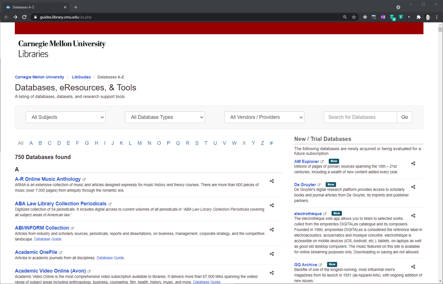443x284 pixels.
Task: Click 'Databases, eResources, & Tools' heading
Action: (x=75, y=87)
